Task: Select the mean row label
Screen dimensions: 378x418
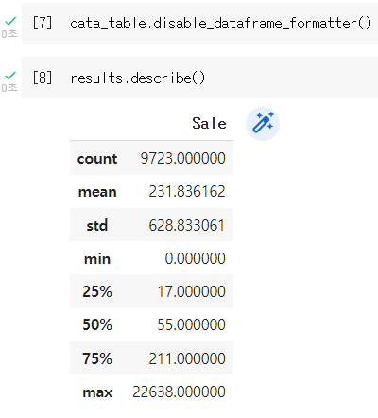Action: [97, 192]
